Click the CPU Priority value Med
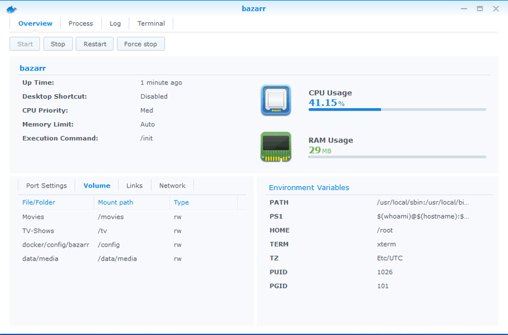Screen dimensions: 508x335 coord(147,110)
